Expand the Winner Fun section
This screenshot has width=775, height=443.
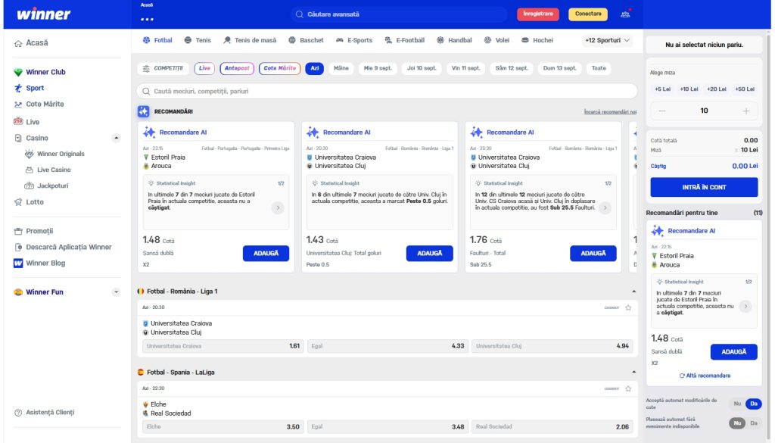116,292
